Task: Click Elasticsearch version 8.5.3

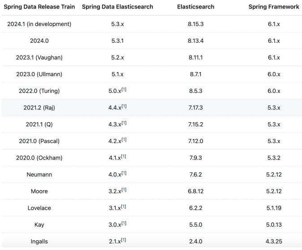Action: 196,91
